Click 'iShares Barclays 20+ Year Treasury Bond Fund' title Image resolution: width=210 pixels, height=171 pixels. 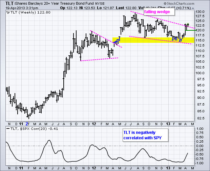click(54, 3)
